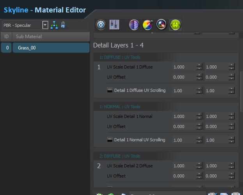Decrease second Detail 2 Diffuse UV Offset stepper
Image resolution: width=243 pixels, height=195 pixels.
(232, 178)
